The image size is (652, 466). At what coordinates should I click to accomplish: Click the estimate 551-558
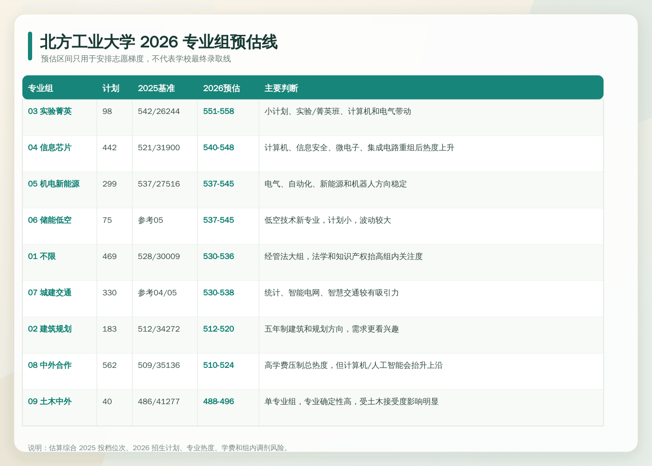coord(218,111)
